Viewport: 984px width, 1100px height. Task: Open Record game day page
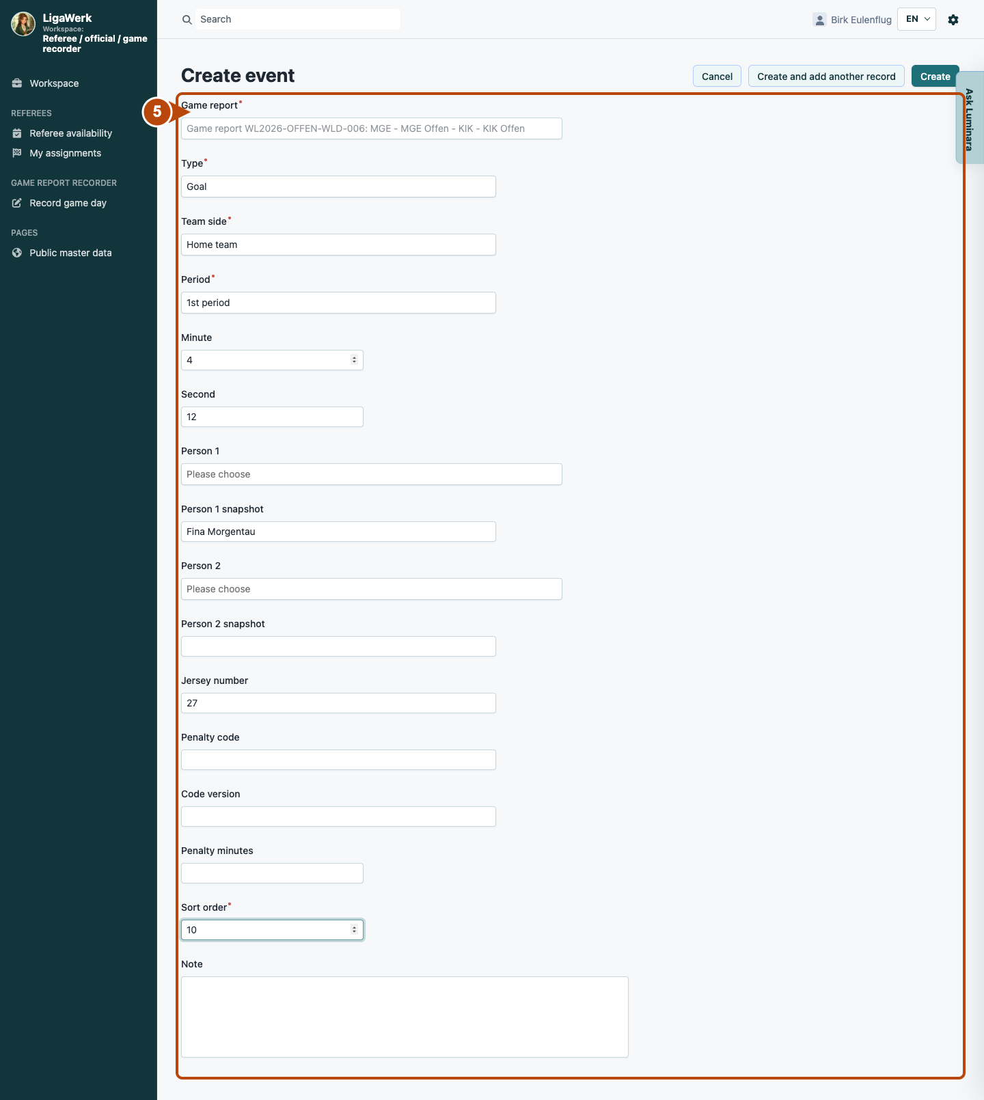point(68,203)
